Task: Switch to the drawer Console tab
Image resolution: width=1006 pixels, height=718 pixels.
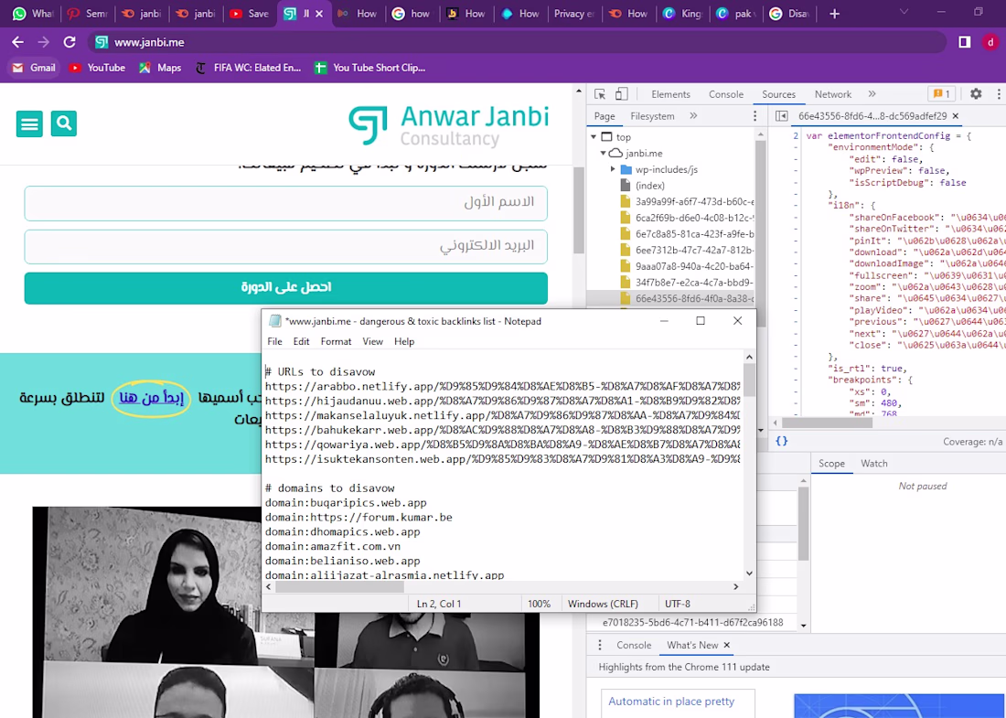Action: coord(633,645)
